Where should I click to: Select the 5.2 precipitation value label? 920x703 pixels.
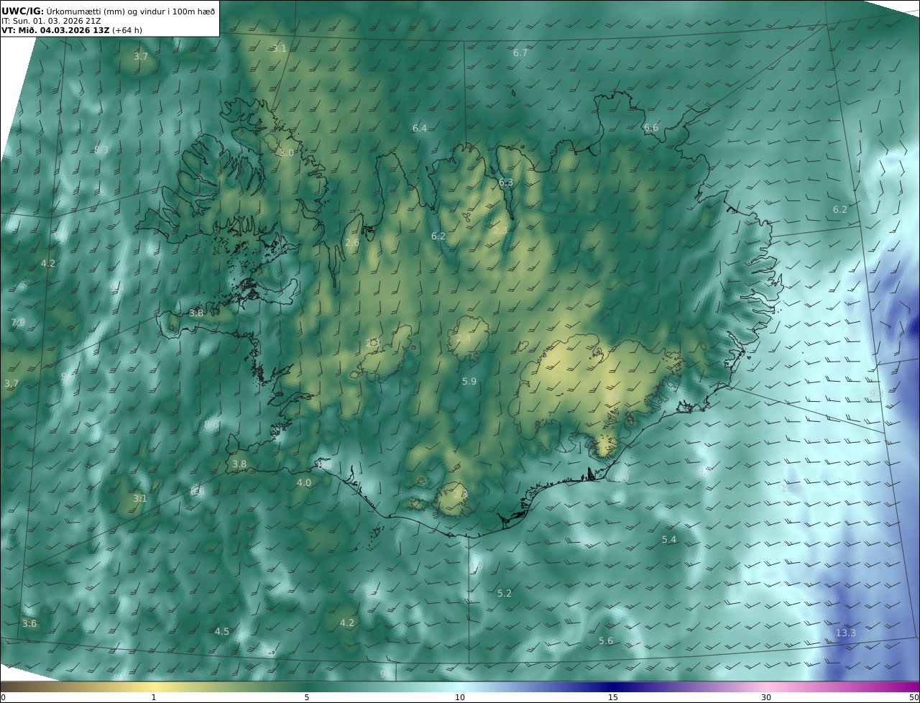(x=505, y=594)
